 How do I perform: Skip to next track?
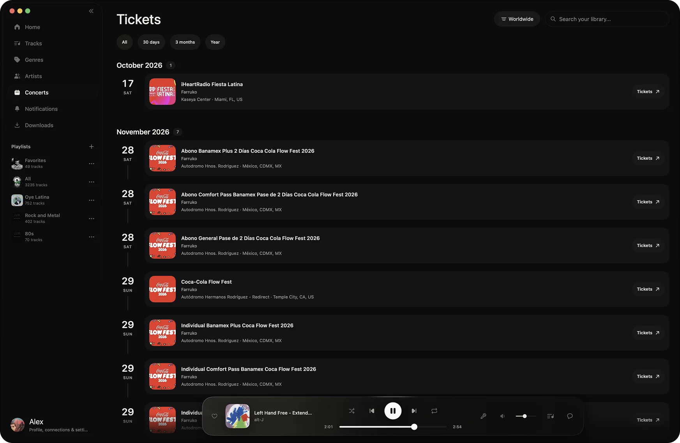(414, 411)
